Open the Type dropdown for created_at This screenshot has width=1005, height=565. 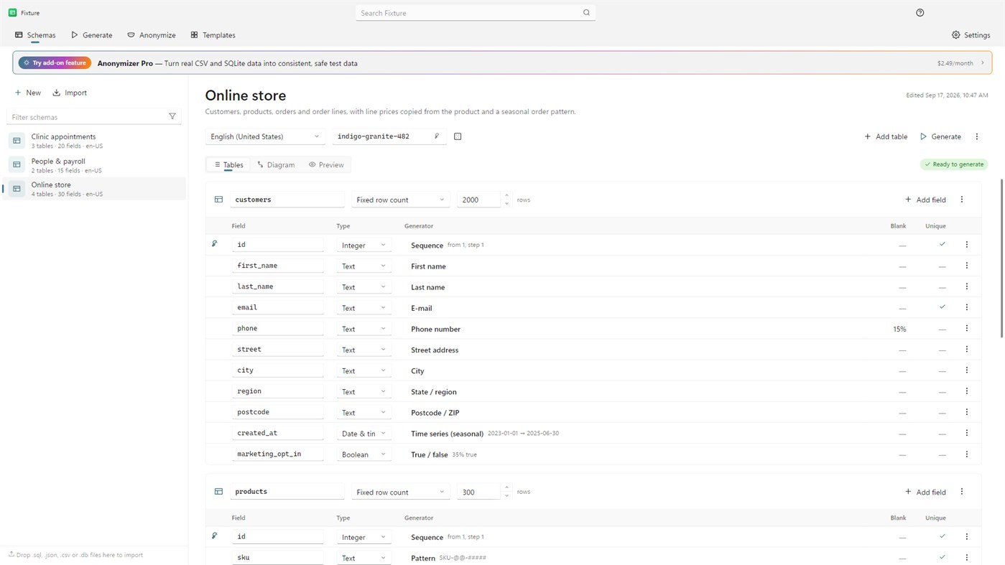[x=363, y=434]
